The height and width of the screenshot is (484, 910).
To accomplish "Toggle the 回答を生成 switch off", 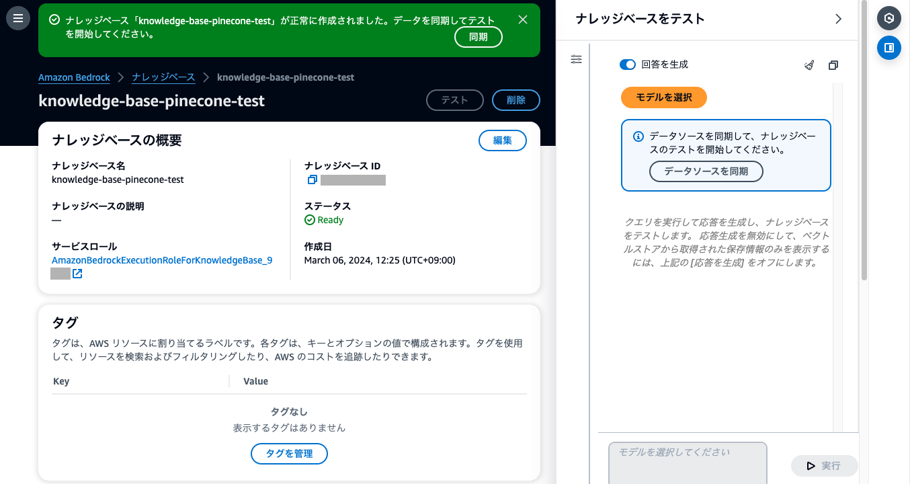I will (628, 65).
